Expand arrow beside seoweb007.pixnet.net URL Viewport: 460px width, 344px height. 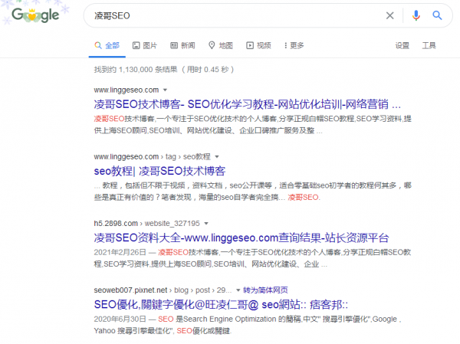[x=238, y=290]
